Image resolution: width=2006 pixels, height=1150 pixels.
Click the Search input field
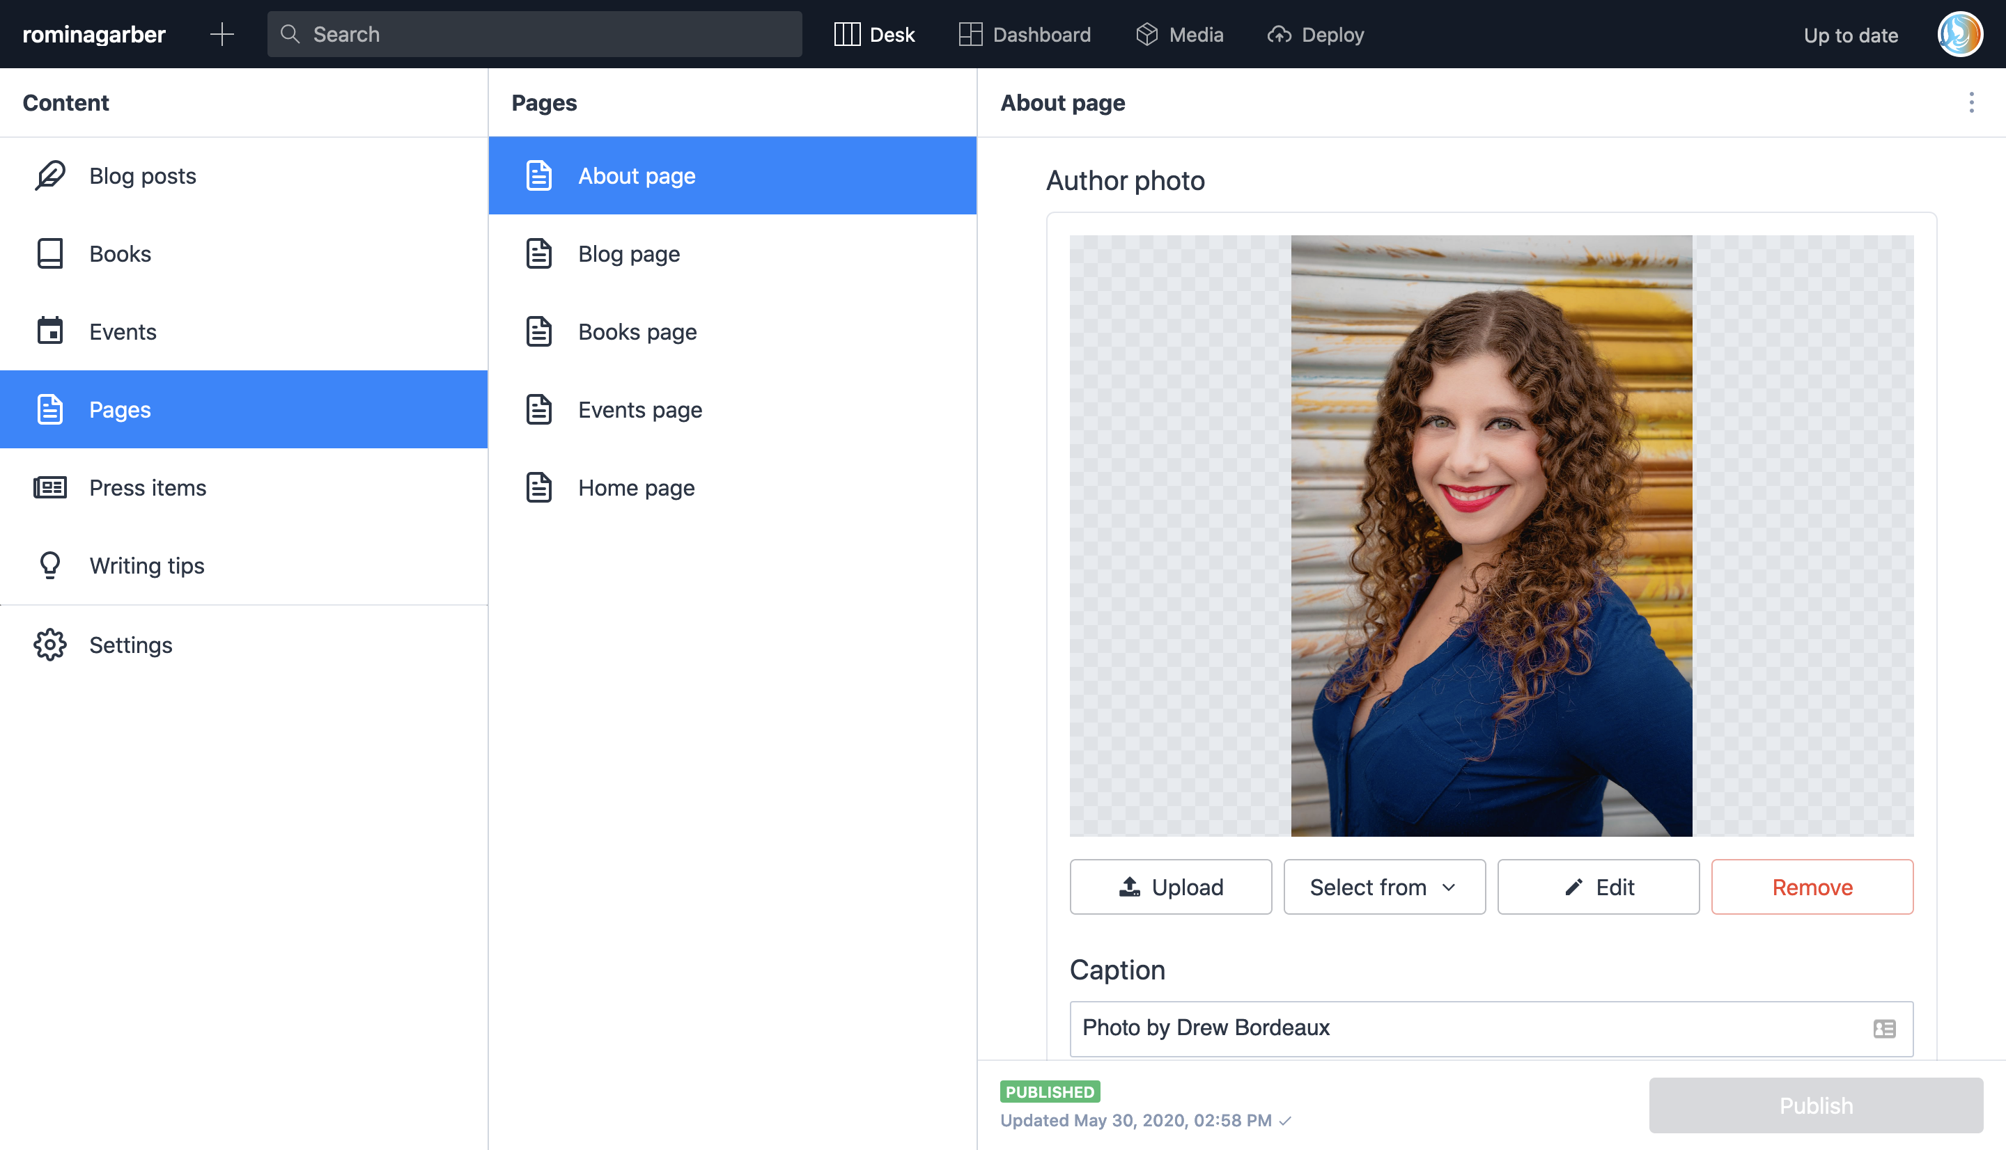535,34
